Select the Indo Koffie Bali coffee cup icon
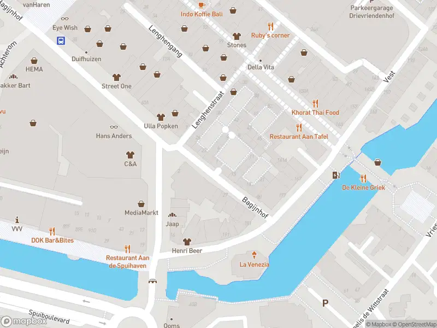Screen dimensions: 437x328 click(x=202, y=4)
